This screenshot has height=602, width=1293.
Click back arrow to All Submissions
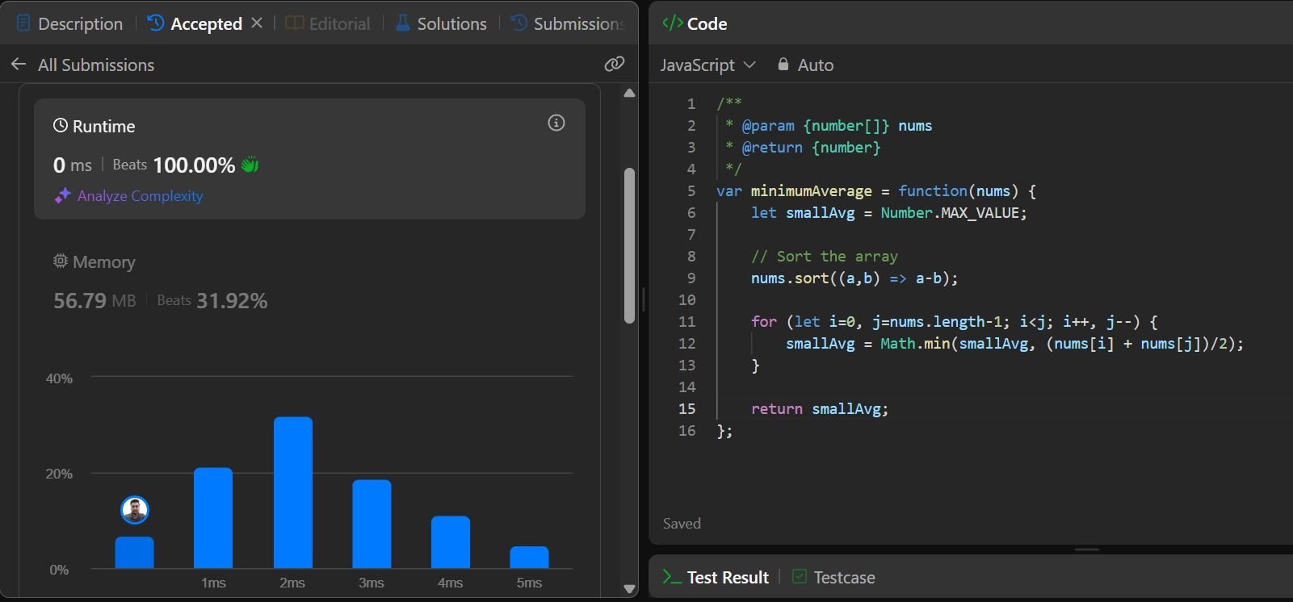pos(19,65)
